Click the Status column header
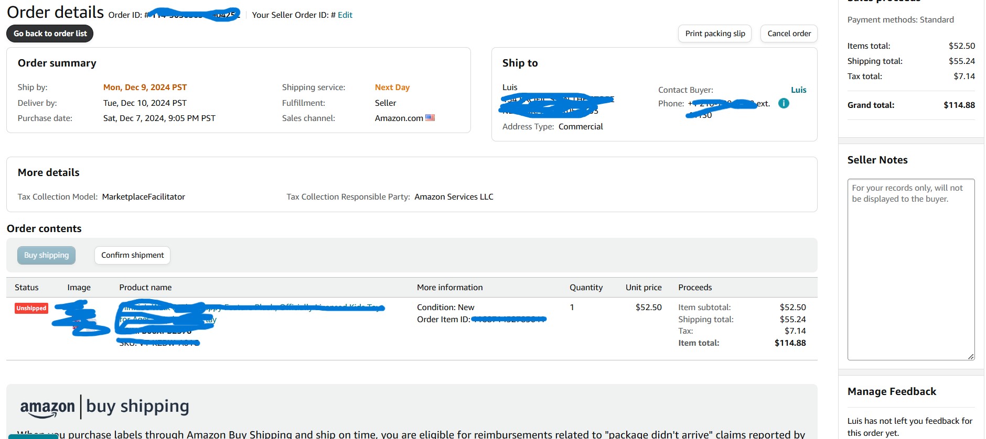The image size is (986, 439). point(27,288)
